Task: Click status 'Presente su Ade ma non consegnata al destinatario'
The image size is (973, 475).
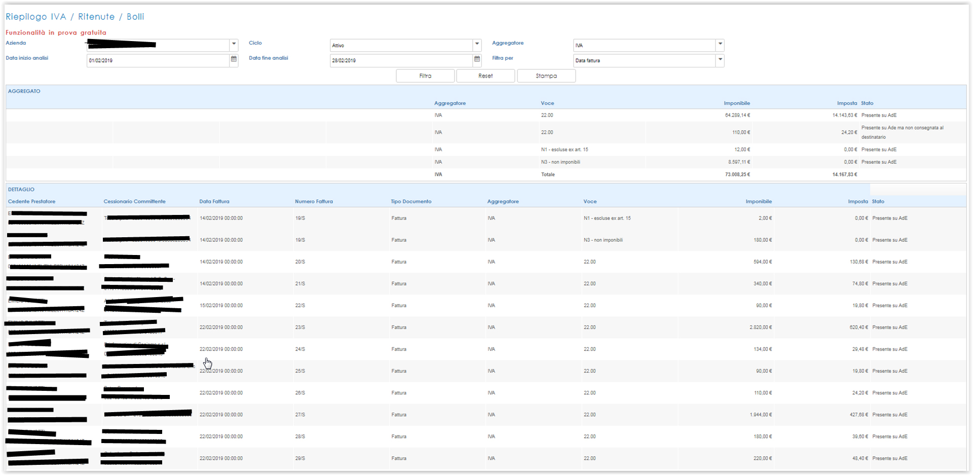Action: [x=903, y=132]
